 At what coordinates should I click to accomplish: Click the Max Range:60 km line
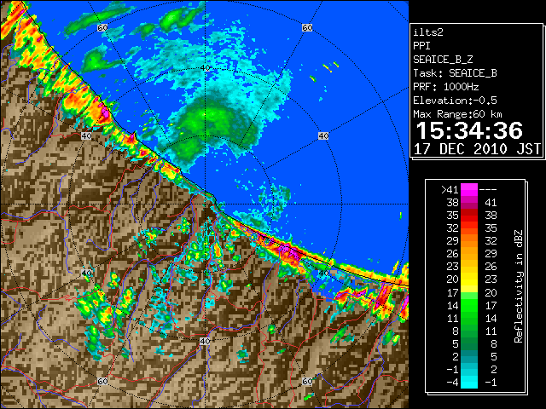pyautogui.click(x=457, y=114)
